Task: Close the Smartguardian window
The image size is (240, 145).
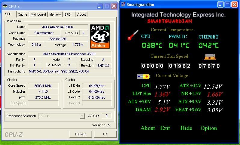Action: 234,5
